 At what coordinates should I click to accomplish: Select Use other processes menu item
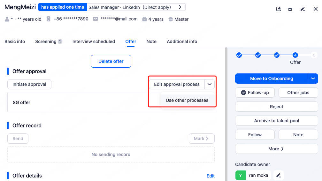(x=187, y=100)
